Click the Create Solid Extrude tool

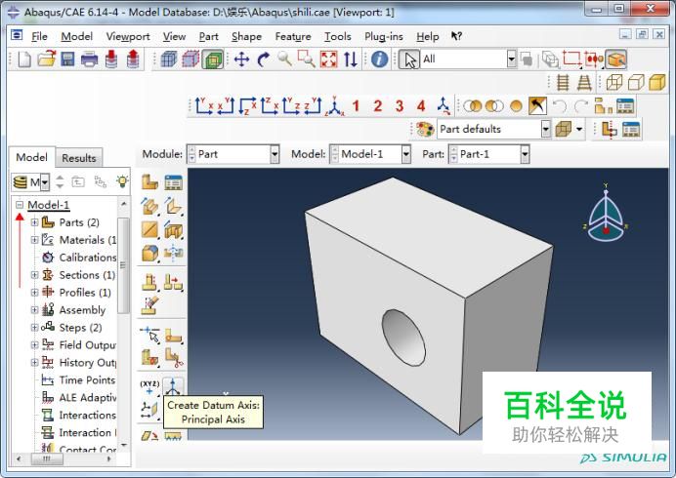(149, 206)
